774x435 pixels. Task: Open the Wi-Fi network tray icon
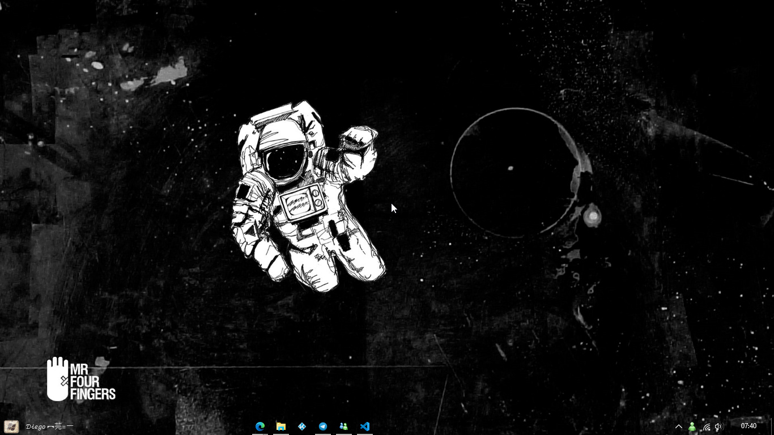pos(706,427)
